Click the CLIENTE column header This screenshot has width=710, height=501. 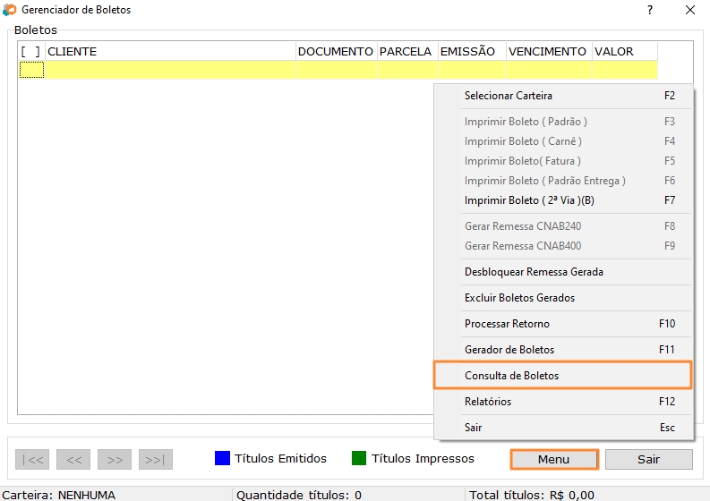[170, 52]
